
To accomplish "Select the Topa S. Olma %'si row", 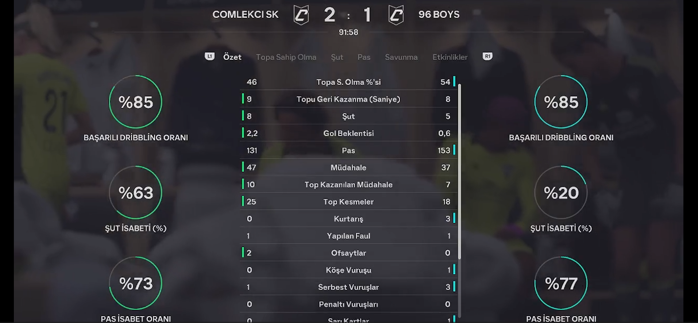I will 348,82.
